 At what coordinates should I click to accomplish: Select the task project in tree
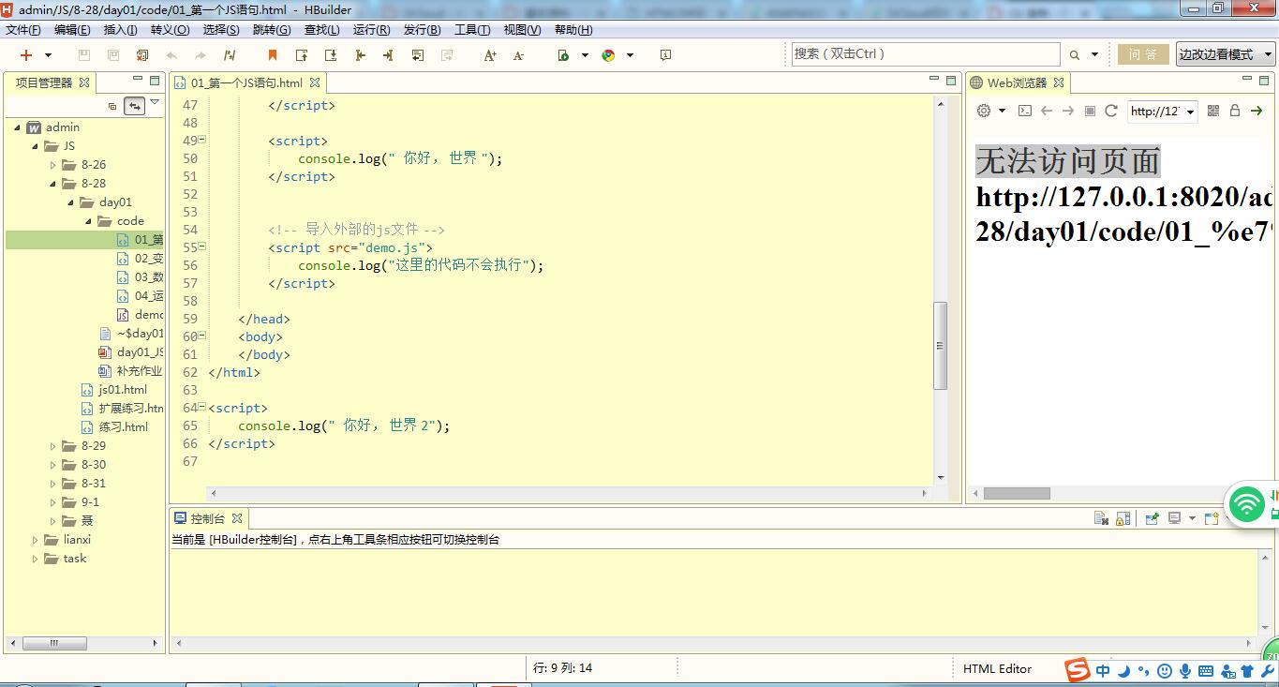75,559
